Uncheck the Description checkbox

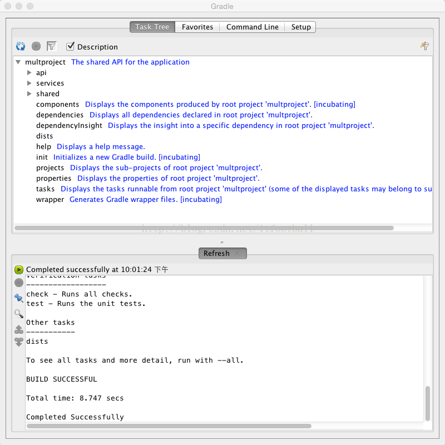[x=70, y=47]
